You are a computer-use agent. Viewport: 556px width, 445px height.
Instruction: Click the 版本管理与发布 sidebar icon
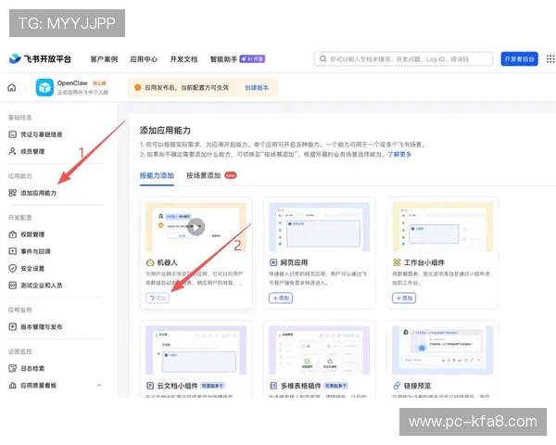tap(12, 327)
